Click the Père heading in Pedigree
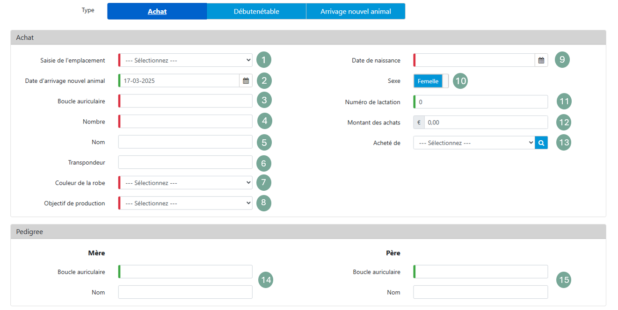This screenshot has width=618, height=310. tap(392, 253)
